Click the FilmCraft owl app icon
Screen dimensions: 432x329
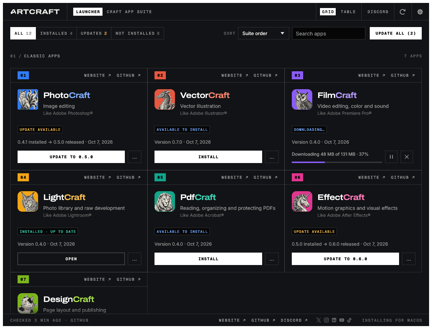tap(302, 99)
